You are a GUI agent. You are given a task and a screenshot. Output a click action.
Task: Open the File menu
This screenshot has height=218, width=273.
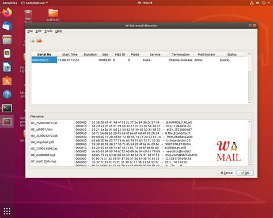[30, 31]
